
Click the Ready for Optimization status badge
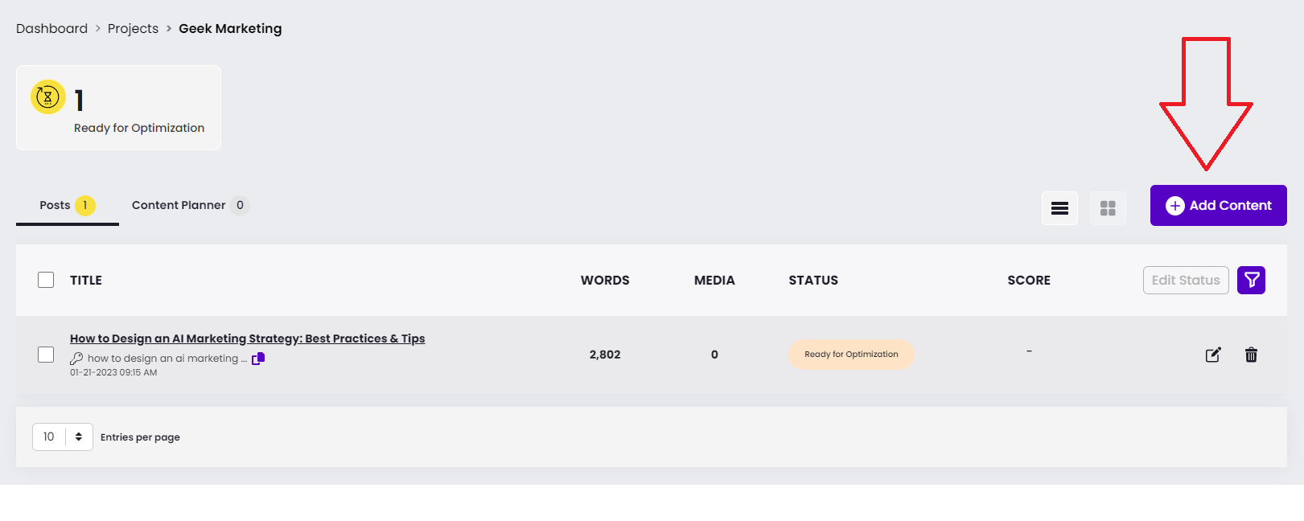pos(851,355)
